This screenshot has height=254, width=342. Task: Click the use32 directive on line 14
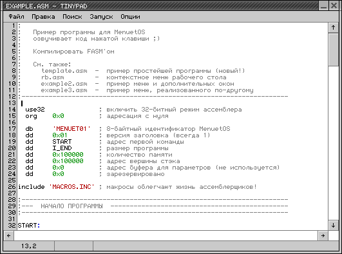tap(35, 110)
